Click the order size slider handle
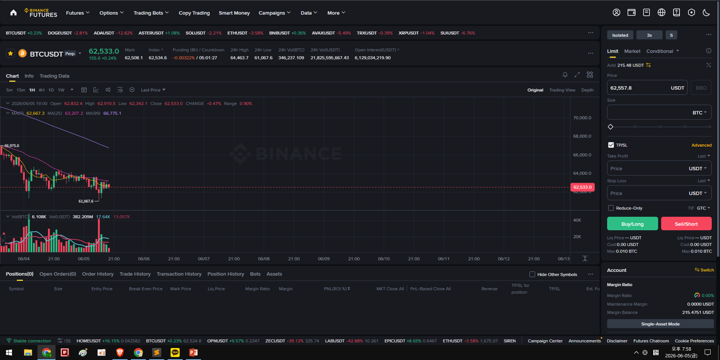Viewport: 720px width, 360px height. (611, 127)
